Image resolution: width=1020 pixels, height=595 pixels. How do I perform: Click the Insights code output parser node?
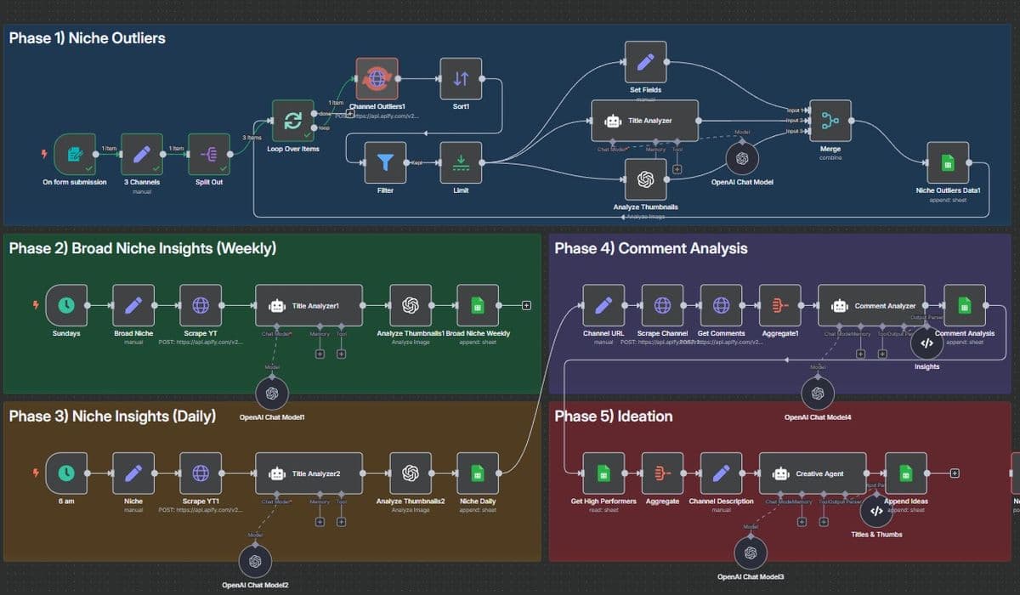(926, 344)
